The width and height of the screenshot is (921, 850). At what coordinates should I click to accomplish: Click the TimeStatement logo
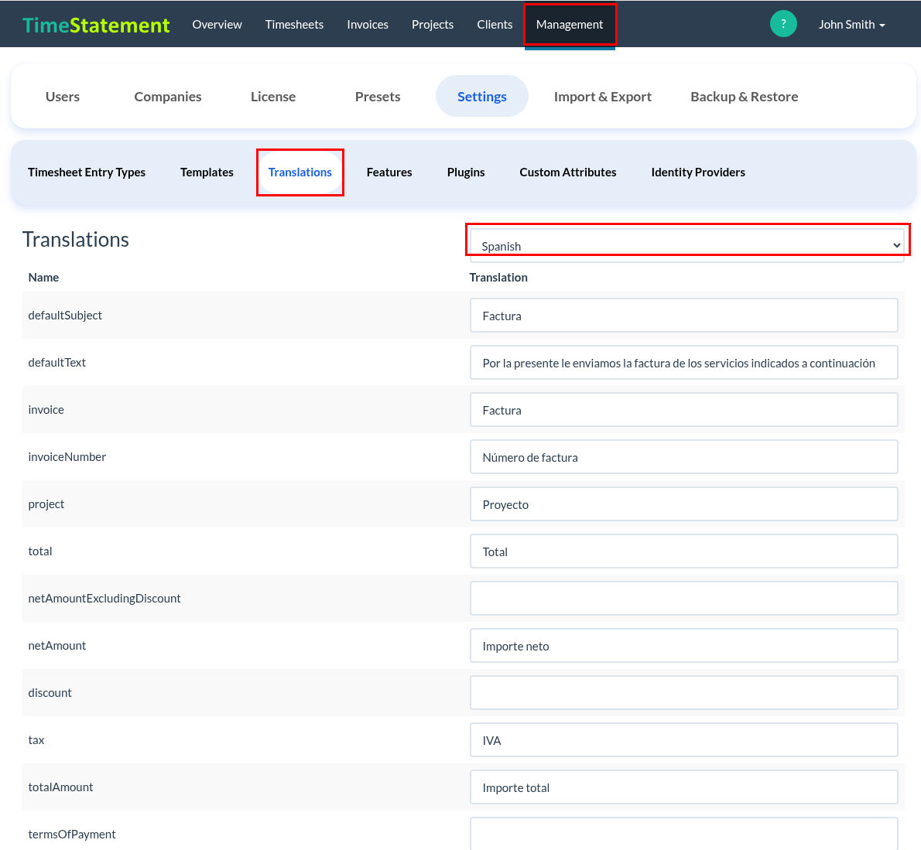[x=96, y=25]
